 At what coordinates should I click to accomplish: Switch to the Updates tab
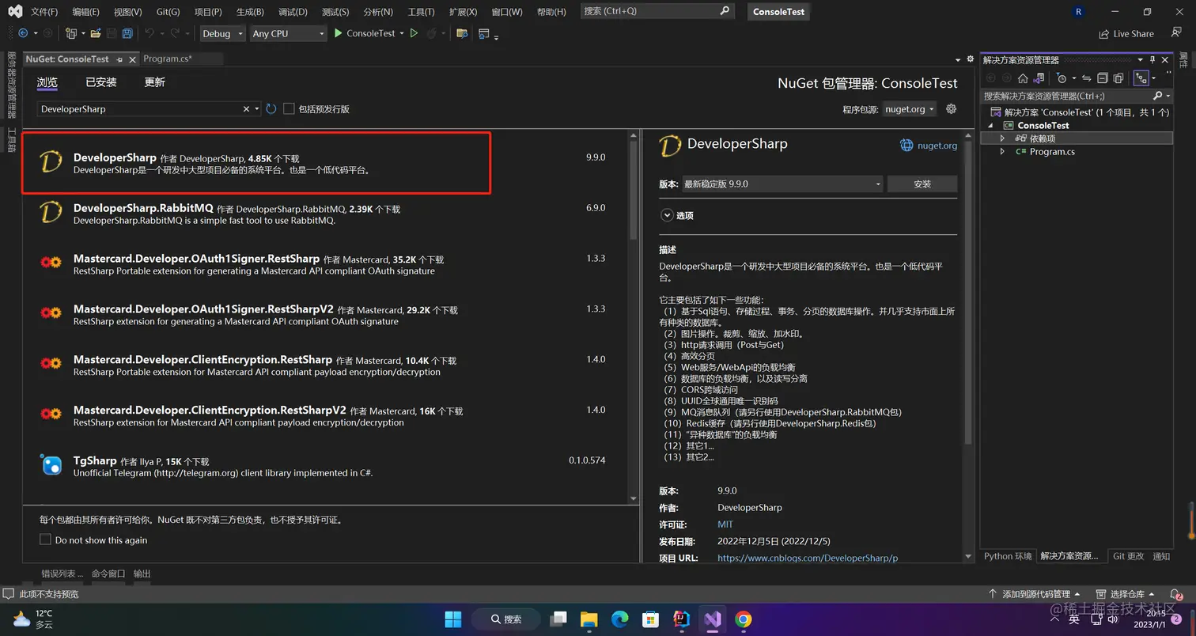pyautogui.click(x=154, y=82)
